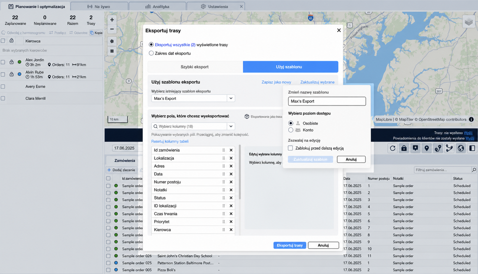
Task: Zoom out on the map
Action: point(112,29)
